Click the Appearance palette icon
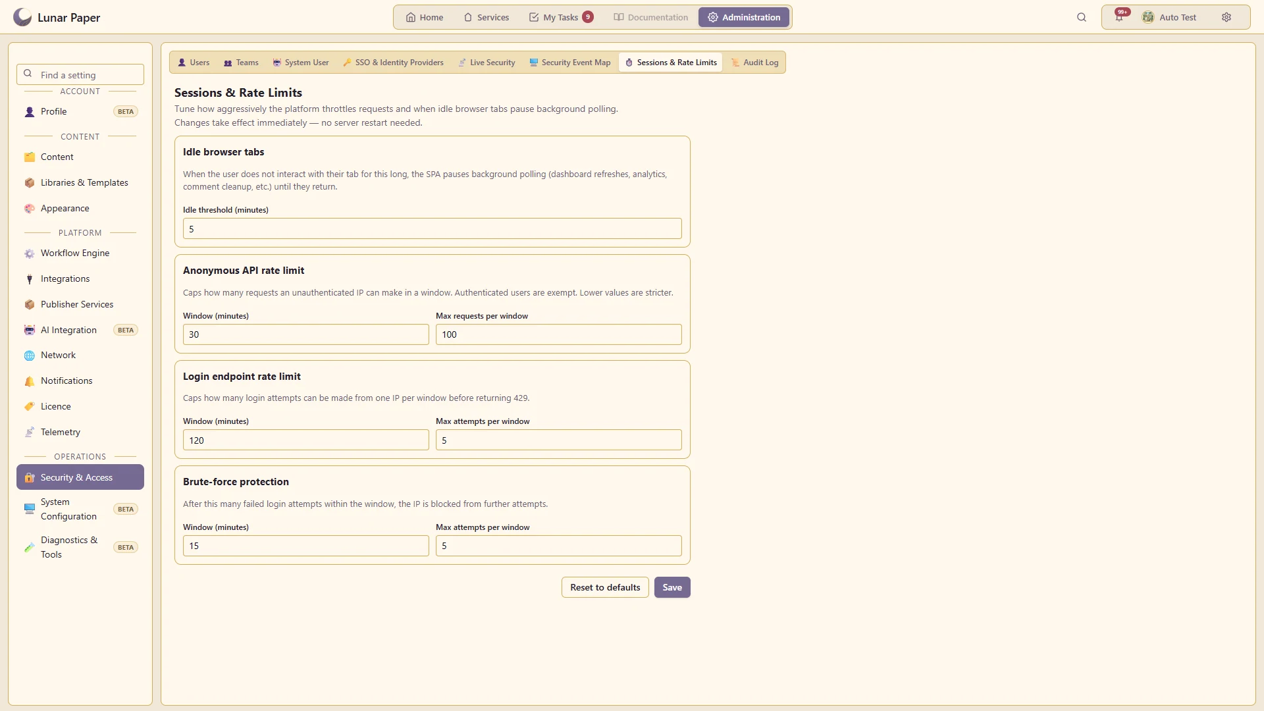The height and width of the screenshot is (711, 1264). 30,209
